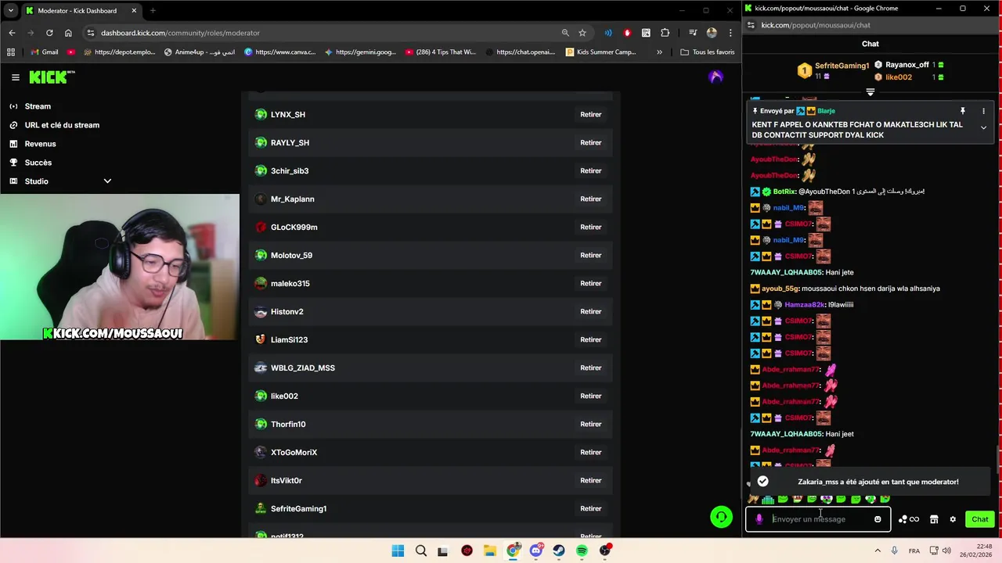Screen dimensions: 1002x563
Task: Open the Windows Start menu
Action: point(398,550)
